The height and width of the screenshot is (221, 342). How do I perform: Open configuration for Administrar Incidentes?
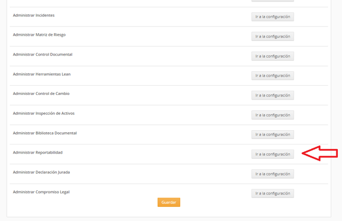[x=273, y=17]
